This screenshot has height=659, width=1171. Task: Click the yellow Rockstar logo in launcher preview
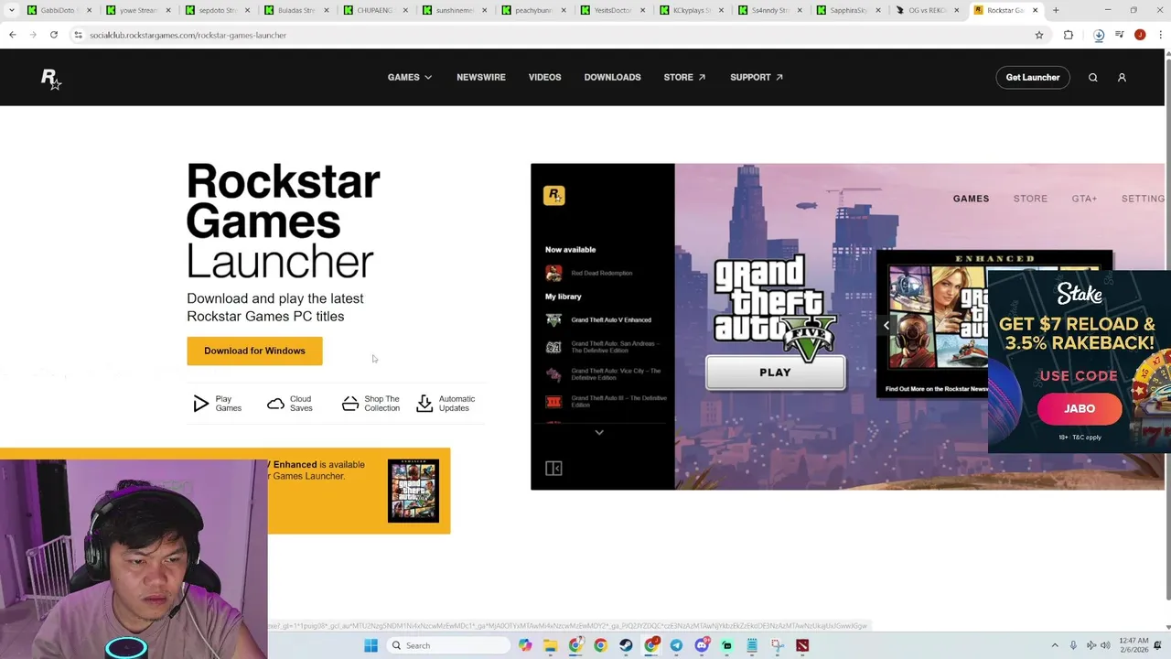tap(554, 195)
